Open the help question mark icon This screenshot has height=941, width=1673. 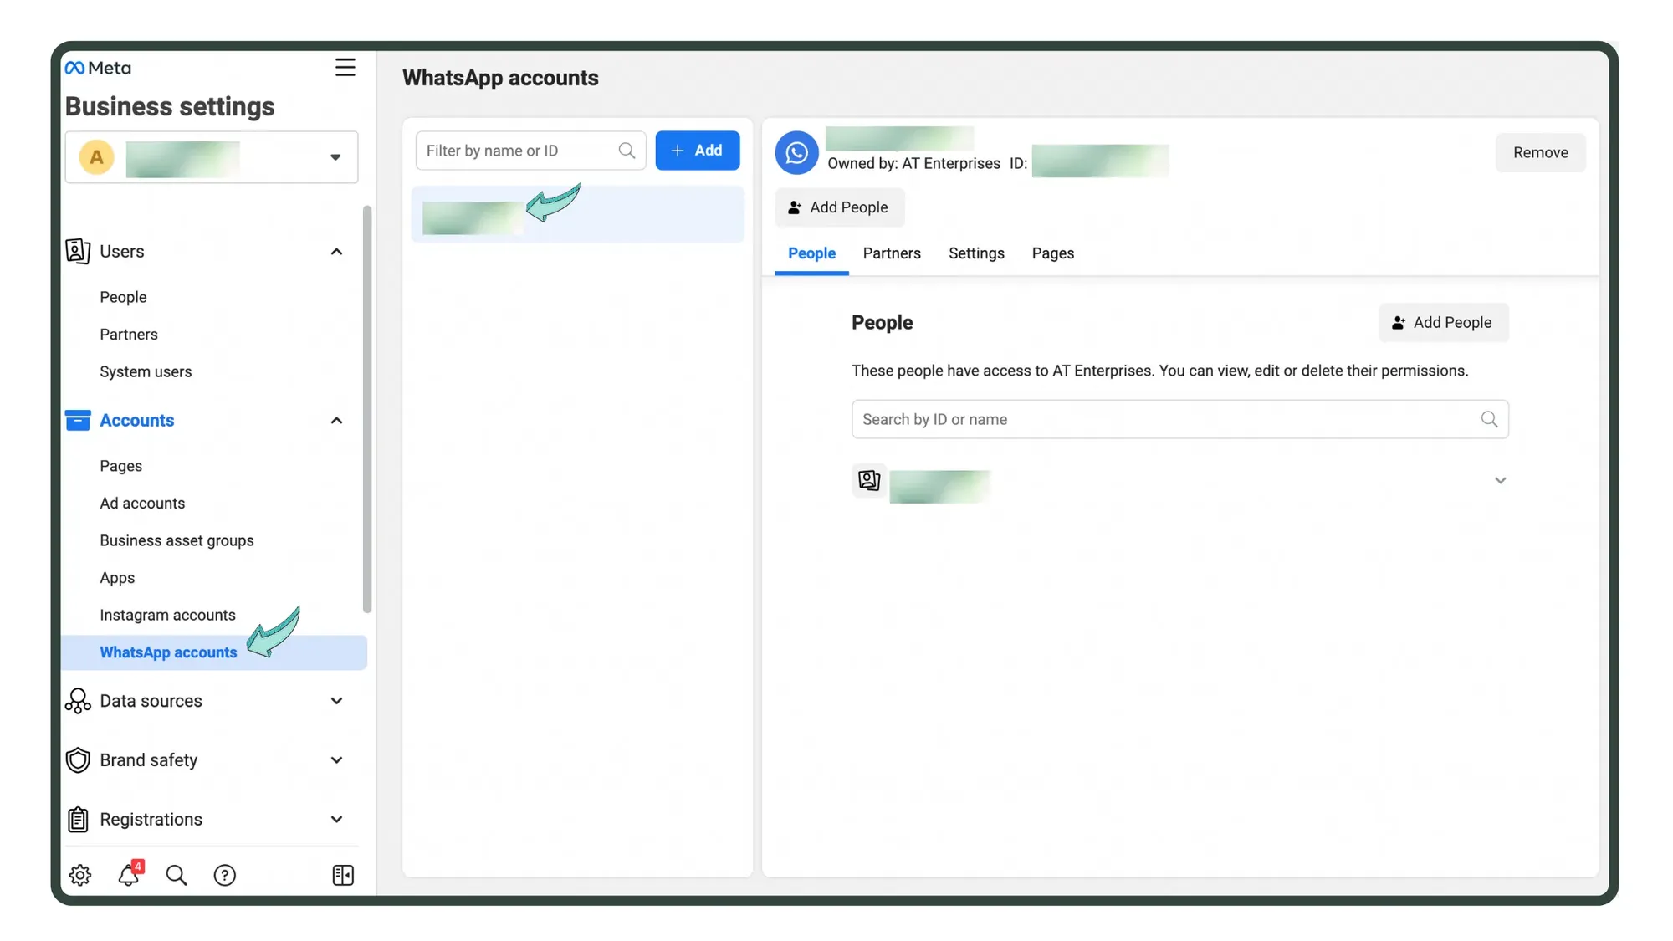pos(224,875)
